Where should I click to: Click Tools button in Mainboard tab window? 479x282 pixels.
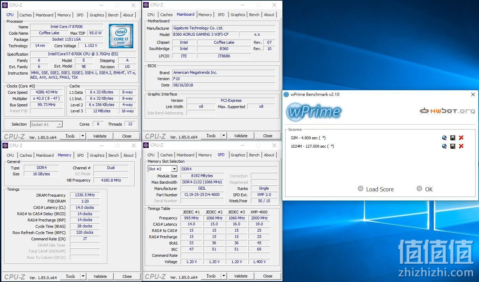(211, 136)
